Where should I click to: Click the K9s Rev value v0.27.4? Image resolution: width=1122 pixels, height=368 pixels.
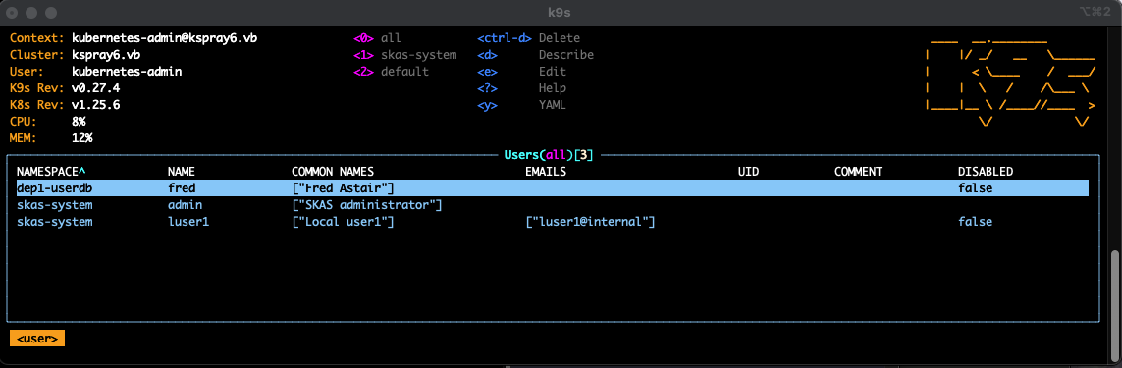[x=96, y=88]
